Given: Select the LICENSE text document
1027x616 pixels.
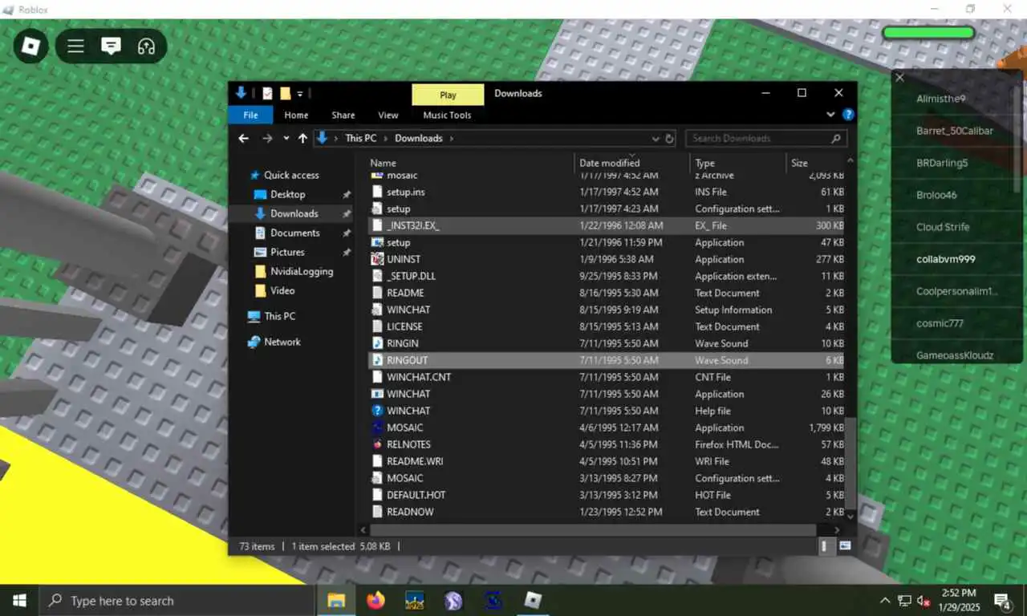Looking at the screenshot, I should coord(607,326).
